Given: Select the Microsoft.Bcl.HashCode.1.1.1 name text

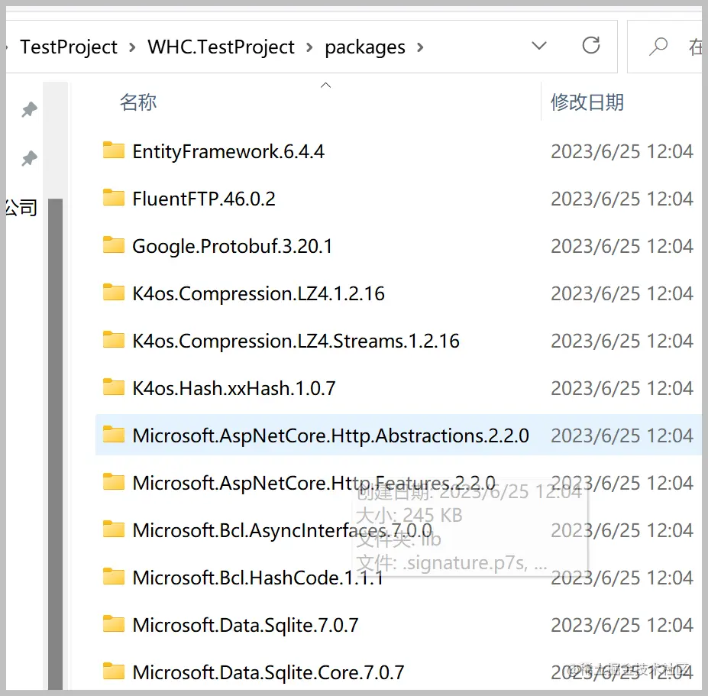Looking at the screenshot, I should (x=258, y=578).
